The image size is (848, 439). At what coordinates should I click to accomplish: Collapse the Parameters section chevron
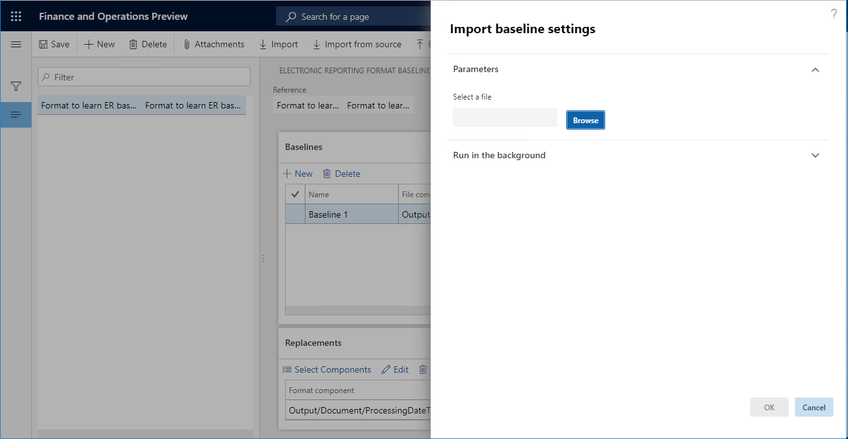(815, 70)
